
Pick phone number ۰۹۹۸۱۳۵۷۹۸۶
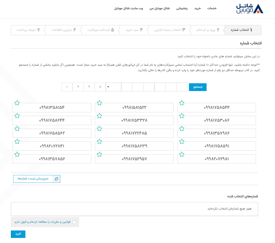click(217, 133)
